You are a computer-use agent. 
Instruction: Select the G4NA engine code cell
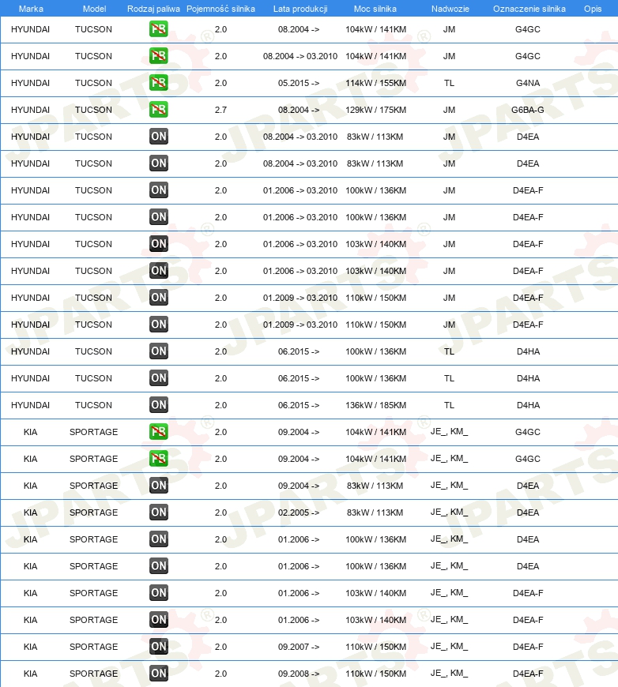[528, 83]
